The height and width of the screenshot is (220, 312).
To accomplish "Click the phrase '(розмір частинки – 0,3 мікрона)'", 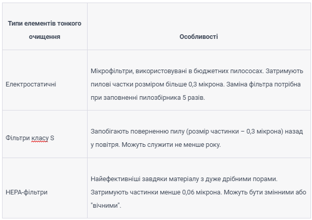I will [x=235, y=131].
